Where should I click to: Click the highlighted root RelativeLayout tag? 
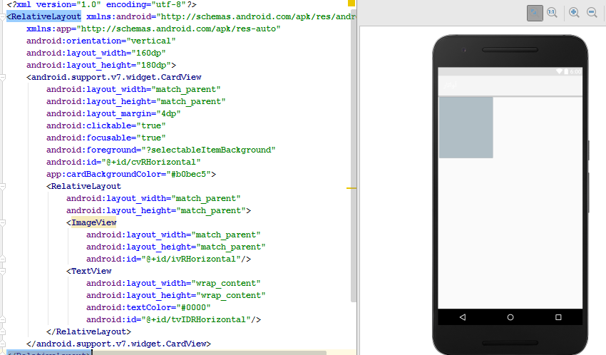[43, 16]
